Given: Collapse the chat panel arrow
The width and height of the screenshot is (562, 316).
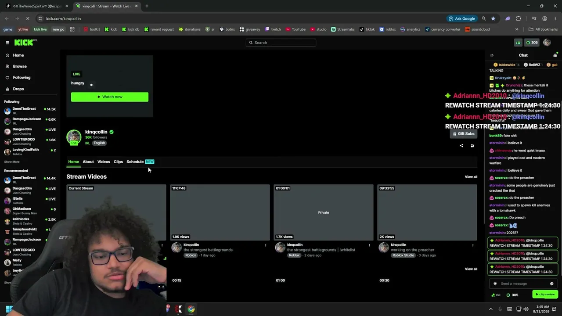Looking at the screenshot, I should tap(492, 55).
